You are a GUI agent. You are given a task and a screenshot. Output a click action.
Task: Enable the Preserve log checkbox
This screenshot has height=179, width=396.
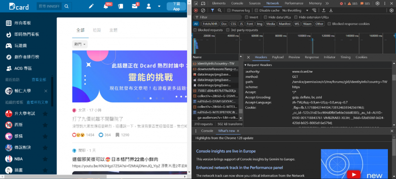pyautogui.click(x=229, y=10)
